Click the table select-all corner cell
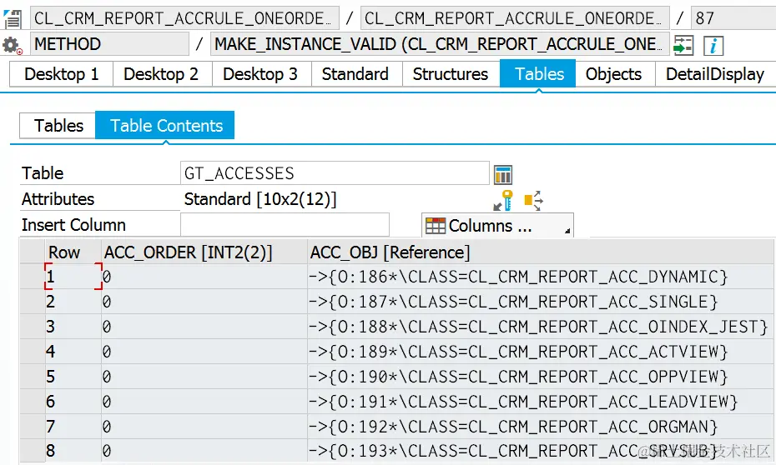 [33, 252]
